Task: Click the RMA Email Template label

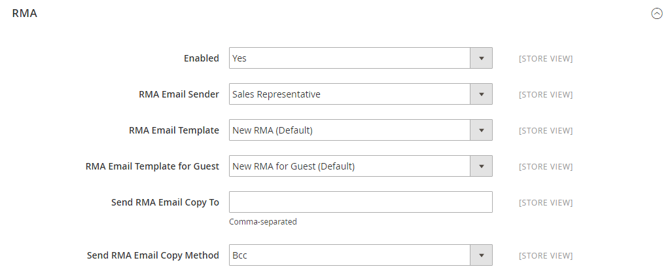Action: click(174, 130)
